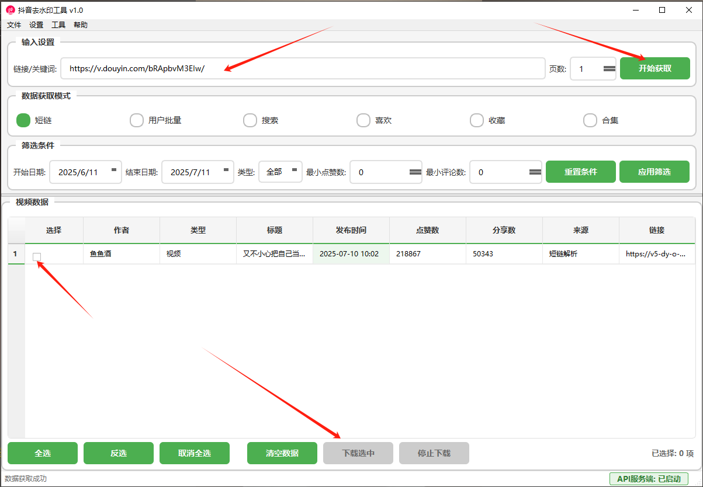703x487 pixels.
Task: Tick the checkbox in row 1
Action: (37, 256)
